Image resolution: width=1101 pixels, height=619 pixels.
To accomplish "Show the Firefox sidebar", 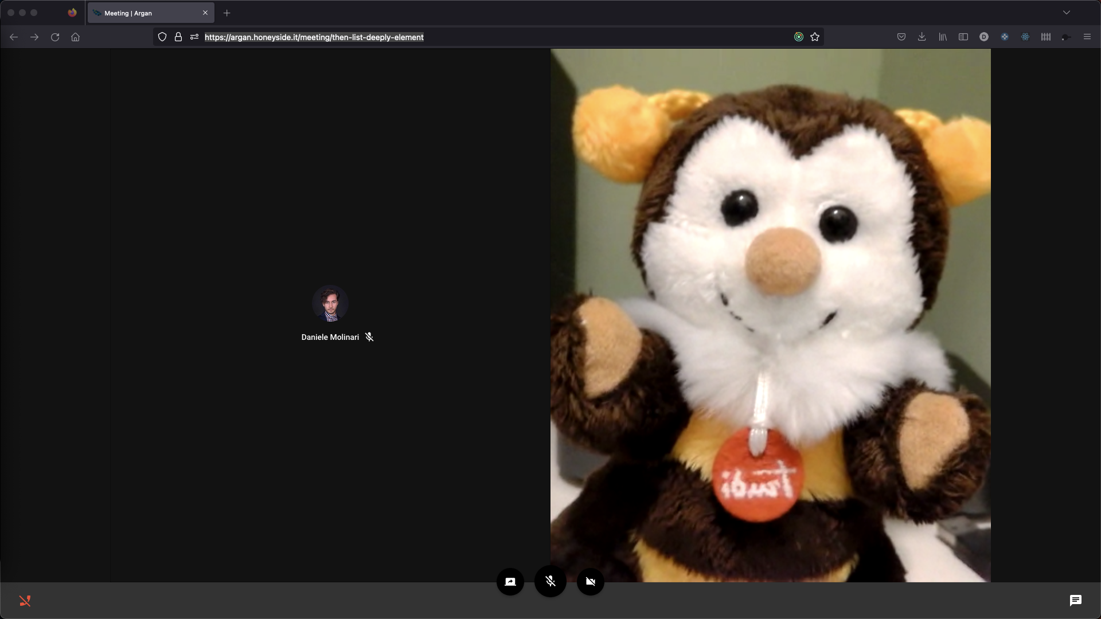I will [x=963, y=37].
